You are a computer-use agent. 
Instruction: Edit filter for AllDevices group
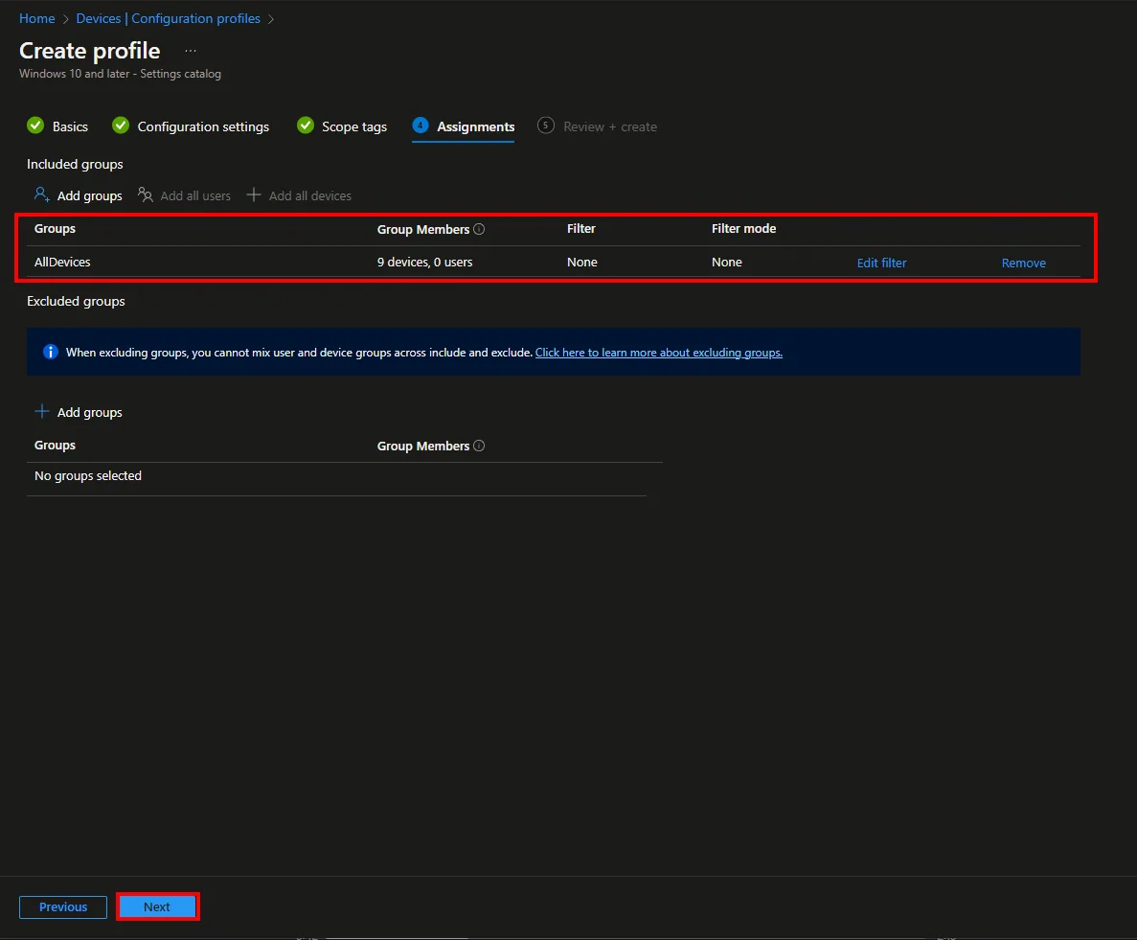882,263
